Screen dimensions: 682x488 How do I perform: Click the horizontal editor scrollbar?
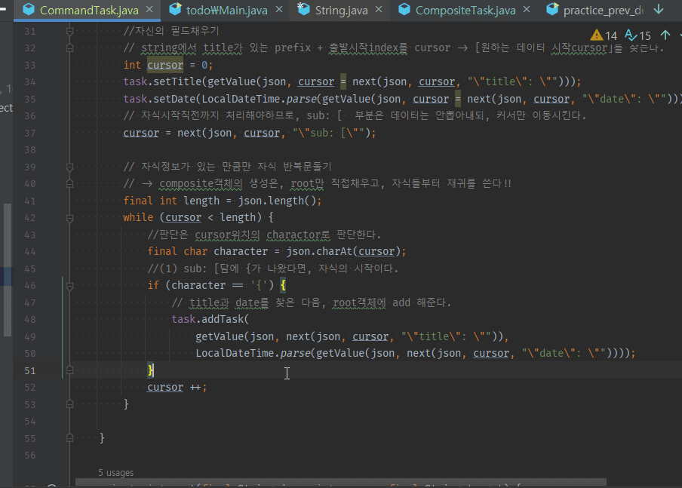pos(340,482)
